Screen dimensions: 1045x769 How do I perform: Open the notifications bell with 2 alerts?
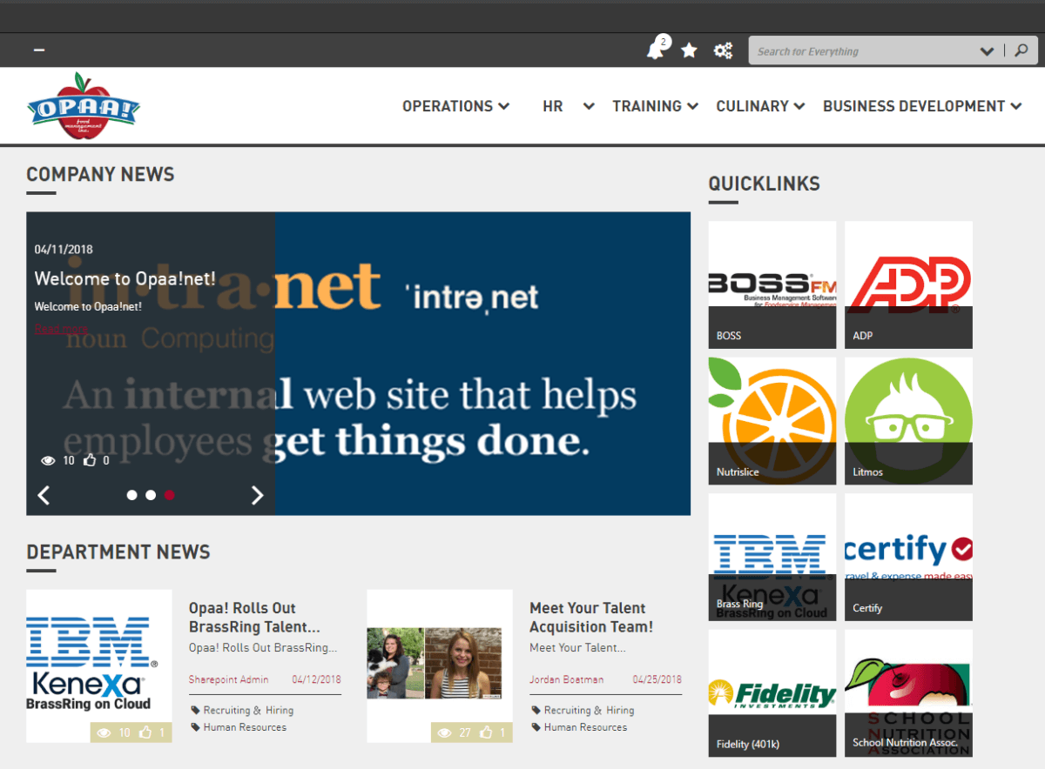click(x=657, y=50)
